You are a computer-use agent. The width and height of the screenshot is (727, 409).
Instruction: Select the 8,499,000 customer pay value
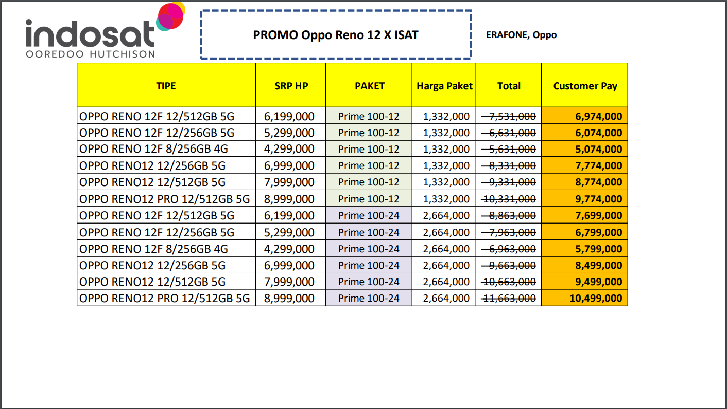(x=598, y=266)
